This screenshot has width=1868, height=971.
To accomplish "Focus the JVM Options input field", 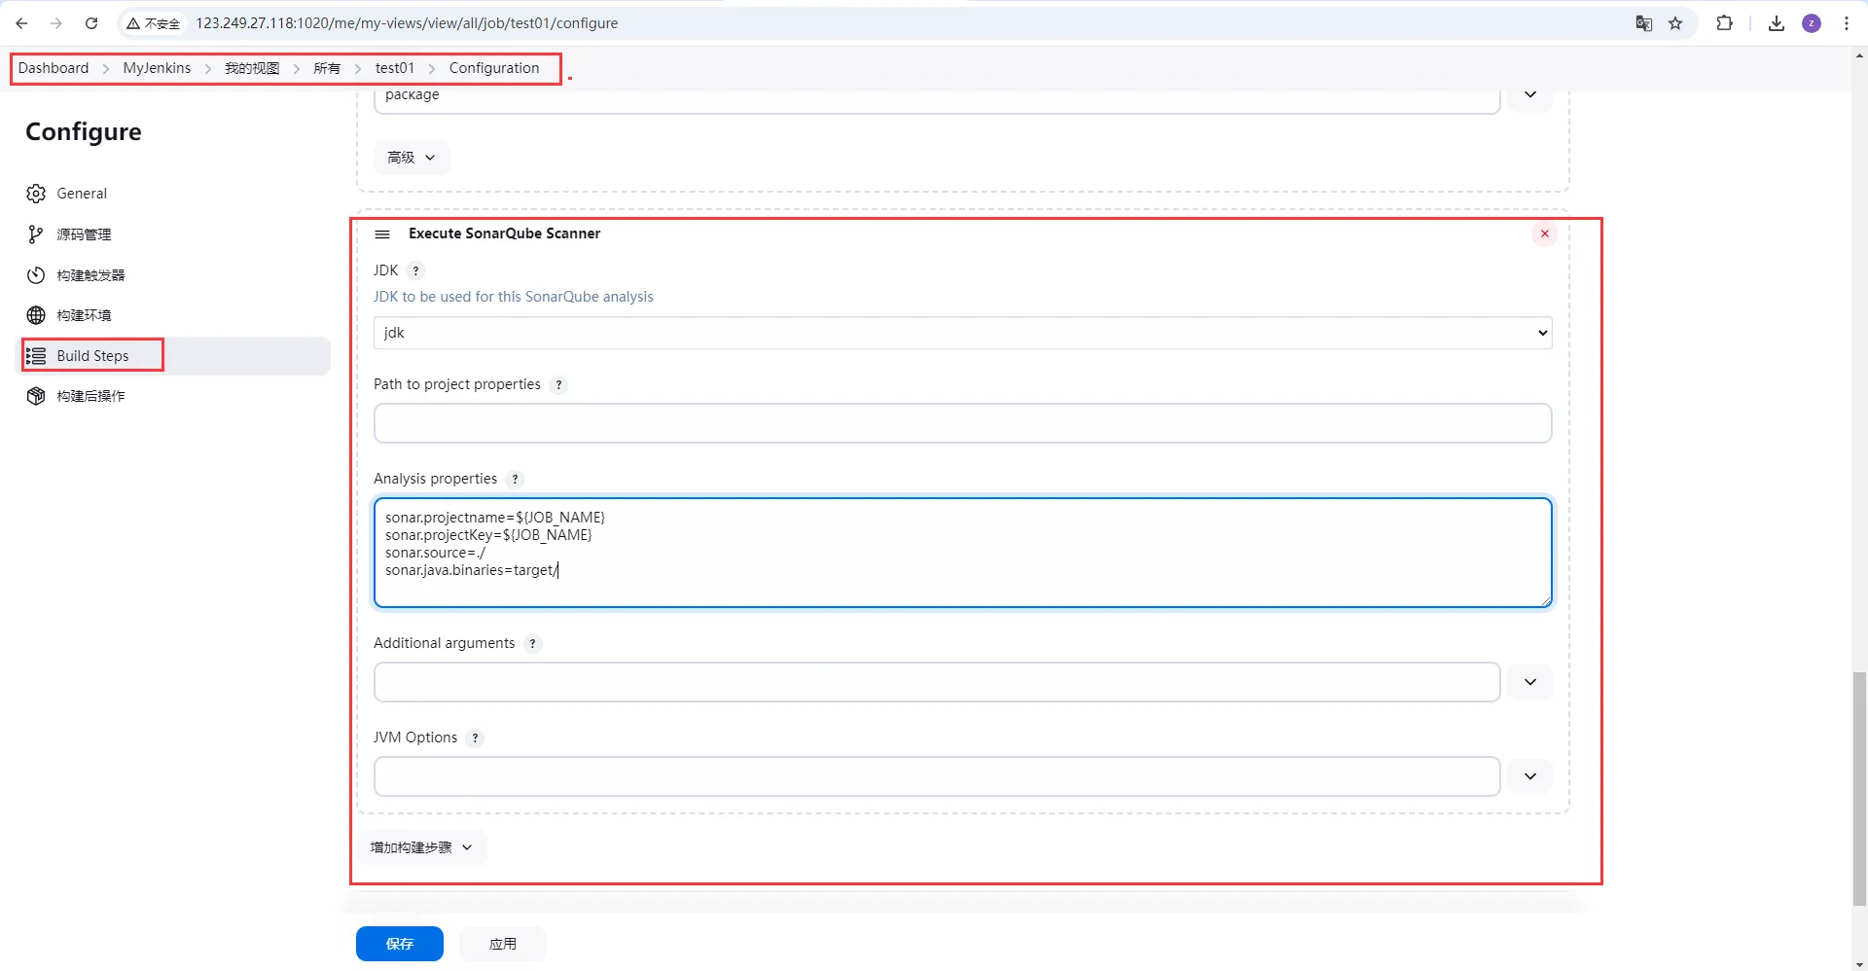I will pos(937,776).
